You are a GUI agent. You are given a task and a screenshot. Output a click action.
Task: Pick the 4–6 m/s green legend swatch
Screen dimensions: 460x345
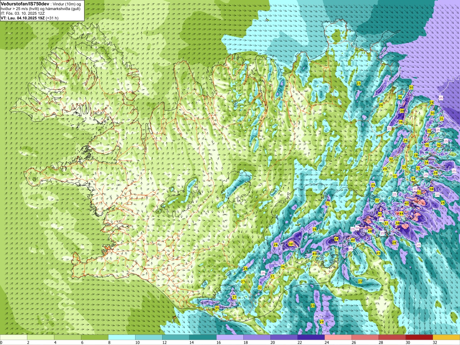[x=68, y=337]
